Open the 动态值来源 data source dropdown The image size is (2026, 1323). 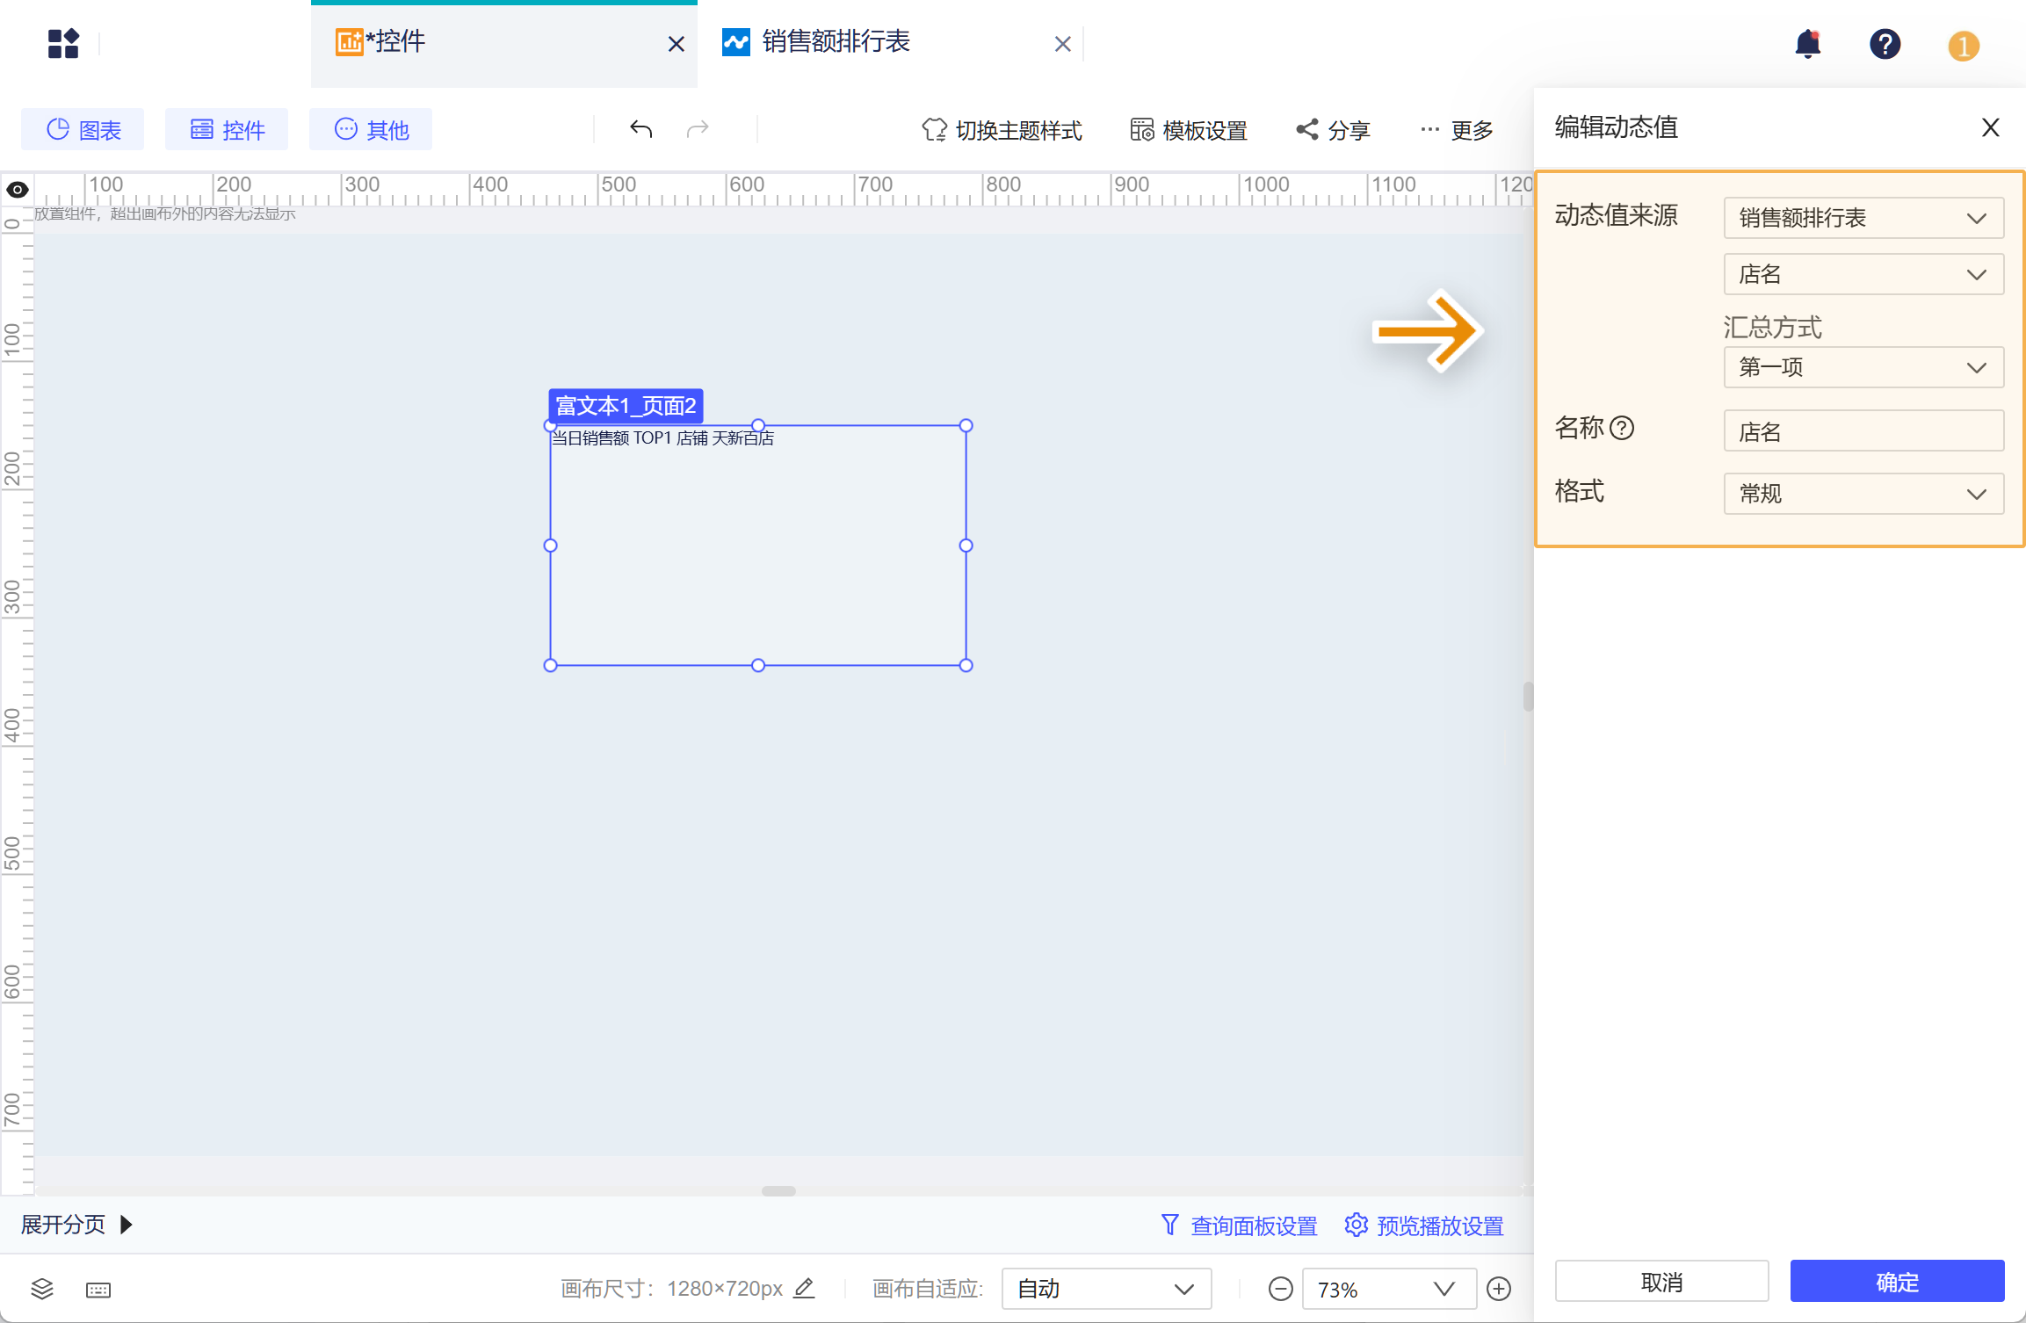coord(1863,217)
